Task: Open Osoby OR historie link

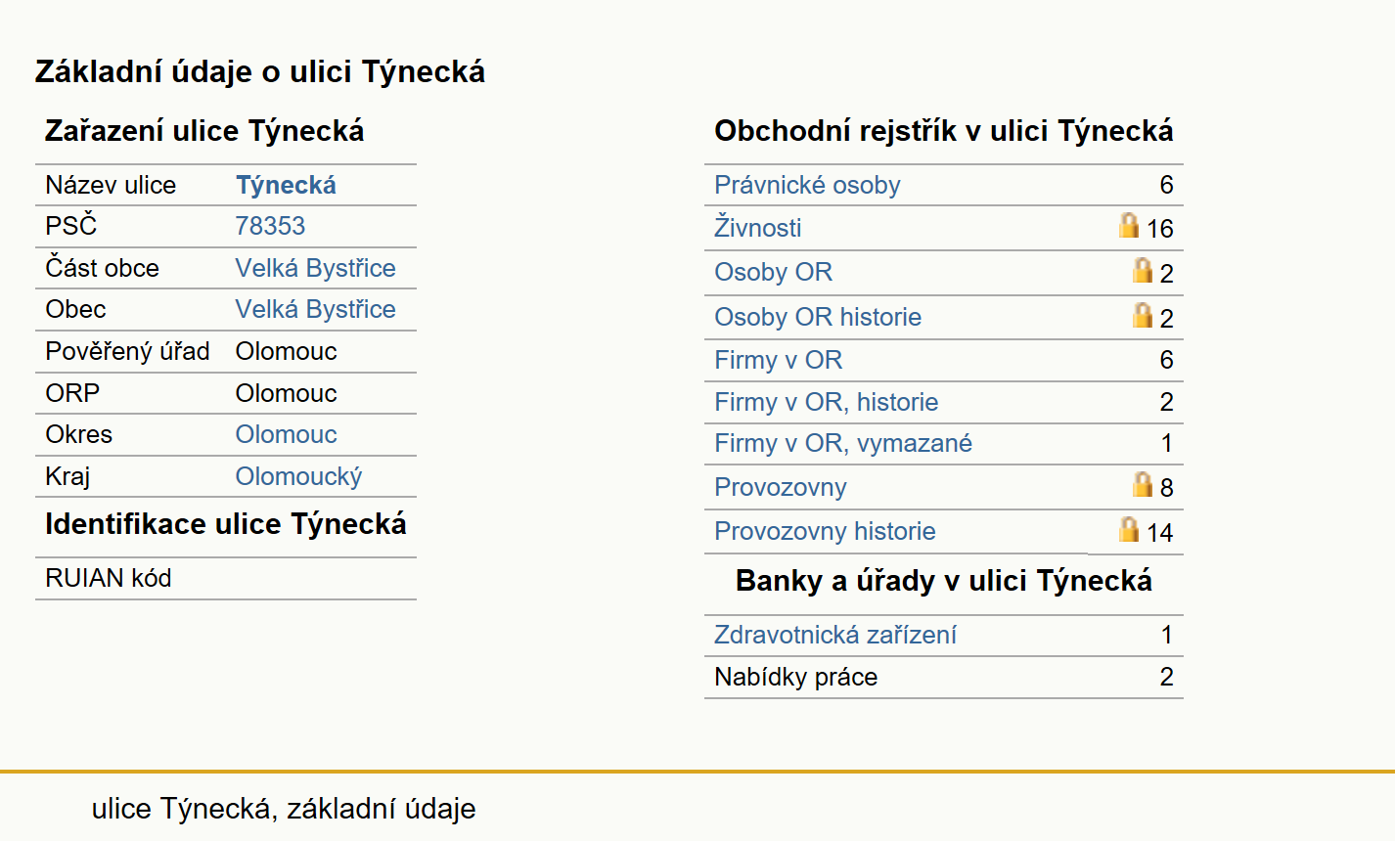Action: tap(818, 317)
